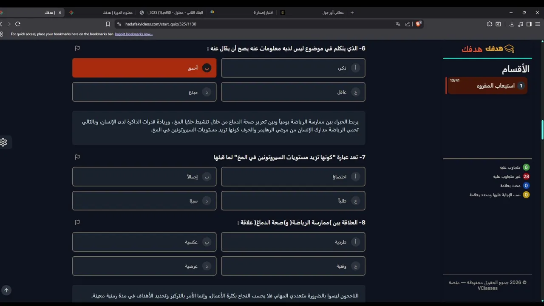Click the site info icon left of the URL
The width and height of the screenshot is (544, 306).
(x=119, y=24)
